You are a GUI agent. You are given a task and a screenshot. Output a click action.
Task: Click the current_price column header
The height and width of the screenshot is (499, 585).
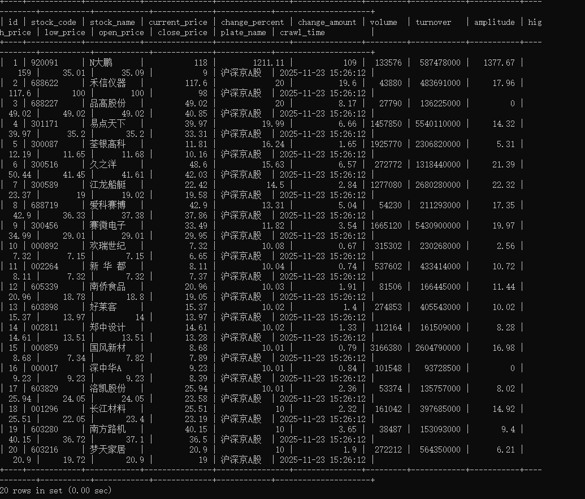point(178,22)
